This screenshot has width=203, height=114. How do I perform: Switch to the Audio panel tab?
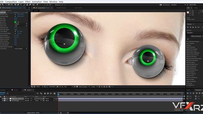click(196, 8)
